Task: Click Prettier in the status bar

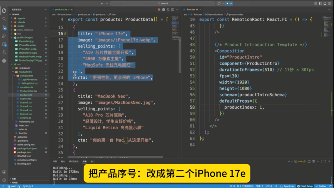Action: click(321, 186)
